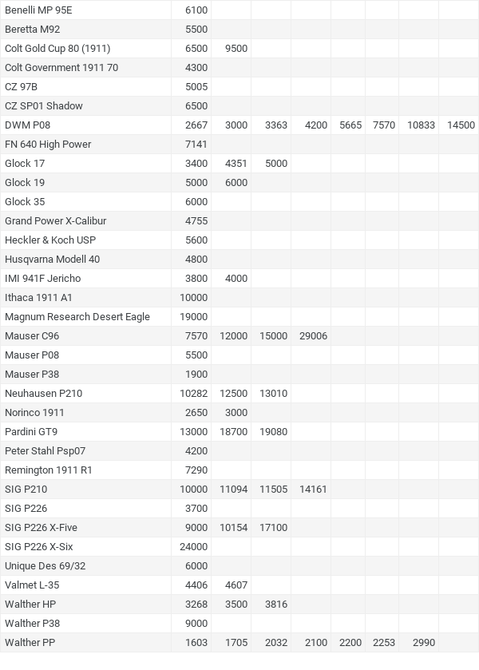Click 3363 in the DWM P08 row

[x=276, y=125]
